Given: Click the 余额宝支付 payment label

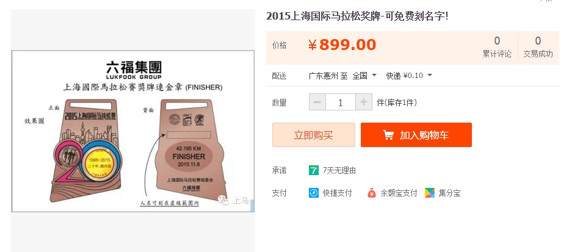Looking at the screenshot, I should (x=399, y=193).
